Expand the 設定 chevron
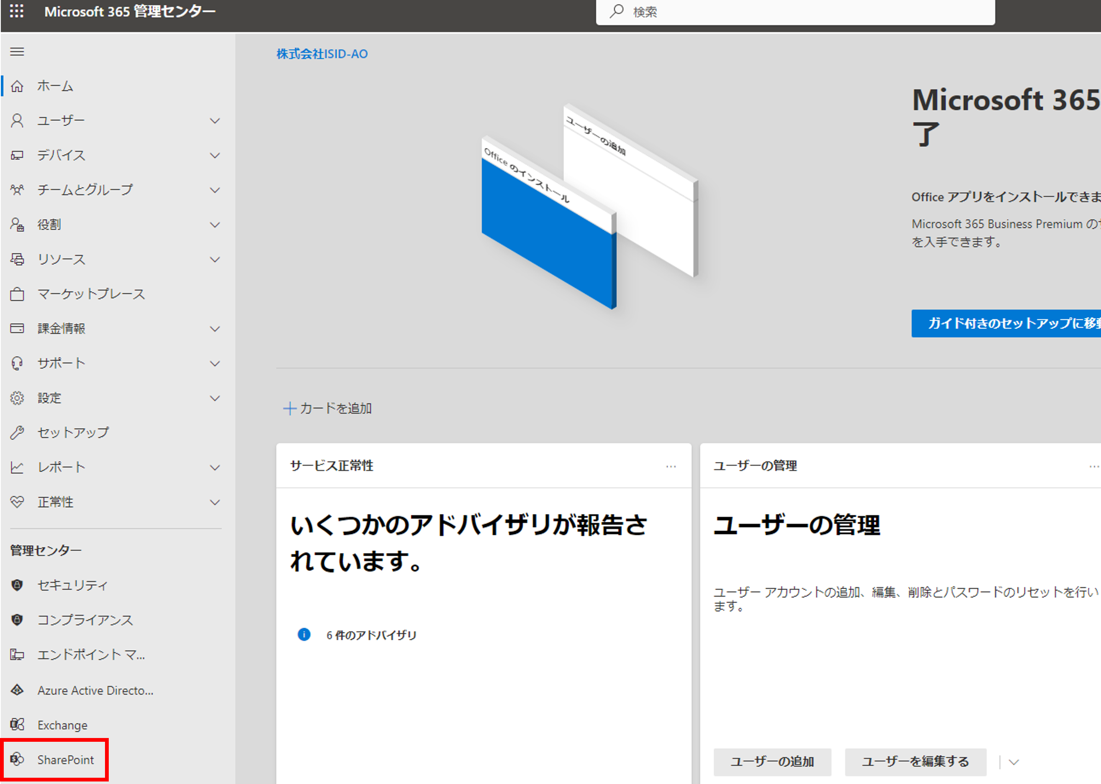The width and height of the screenshot is (1101, 784). click(x=215, y=398)
